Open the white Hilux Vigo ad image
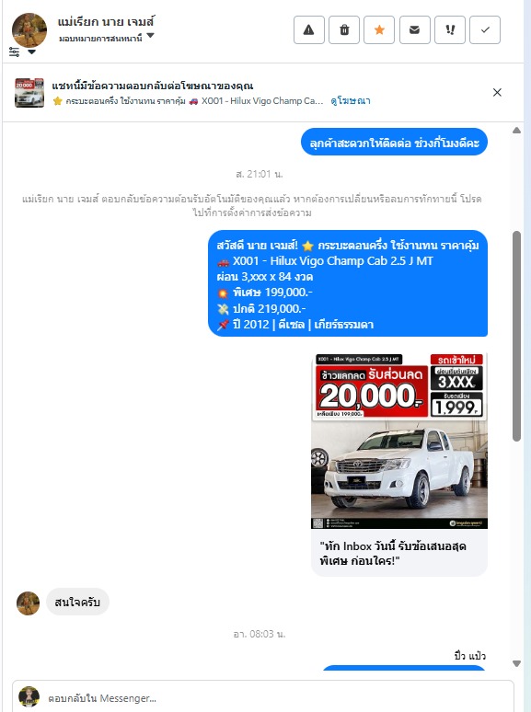The height and width of the screenshot is (712, 531). click(398, 441)
